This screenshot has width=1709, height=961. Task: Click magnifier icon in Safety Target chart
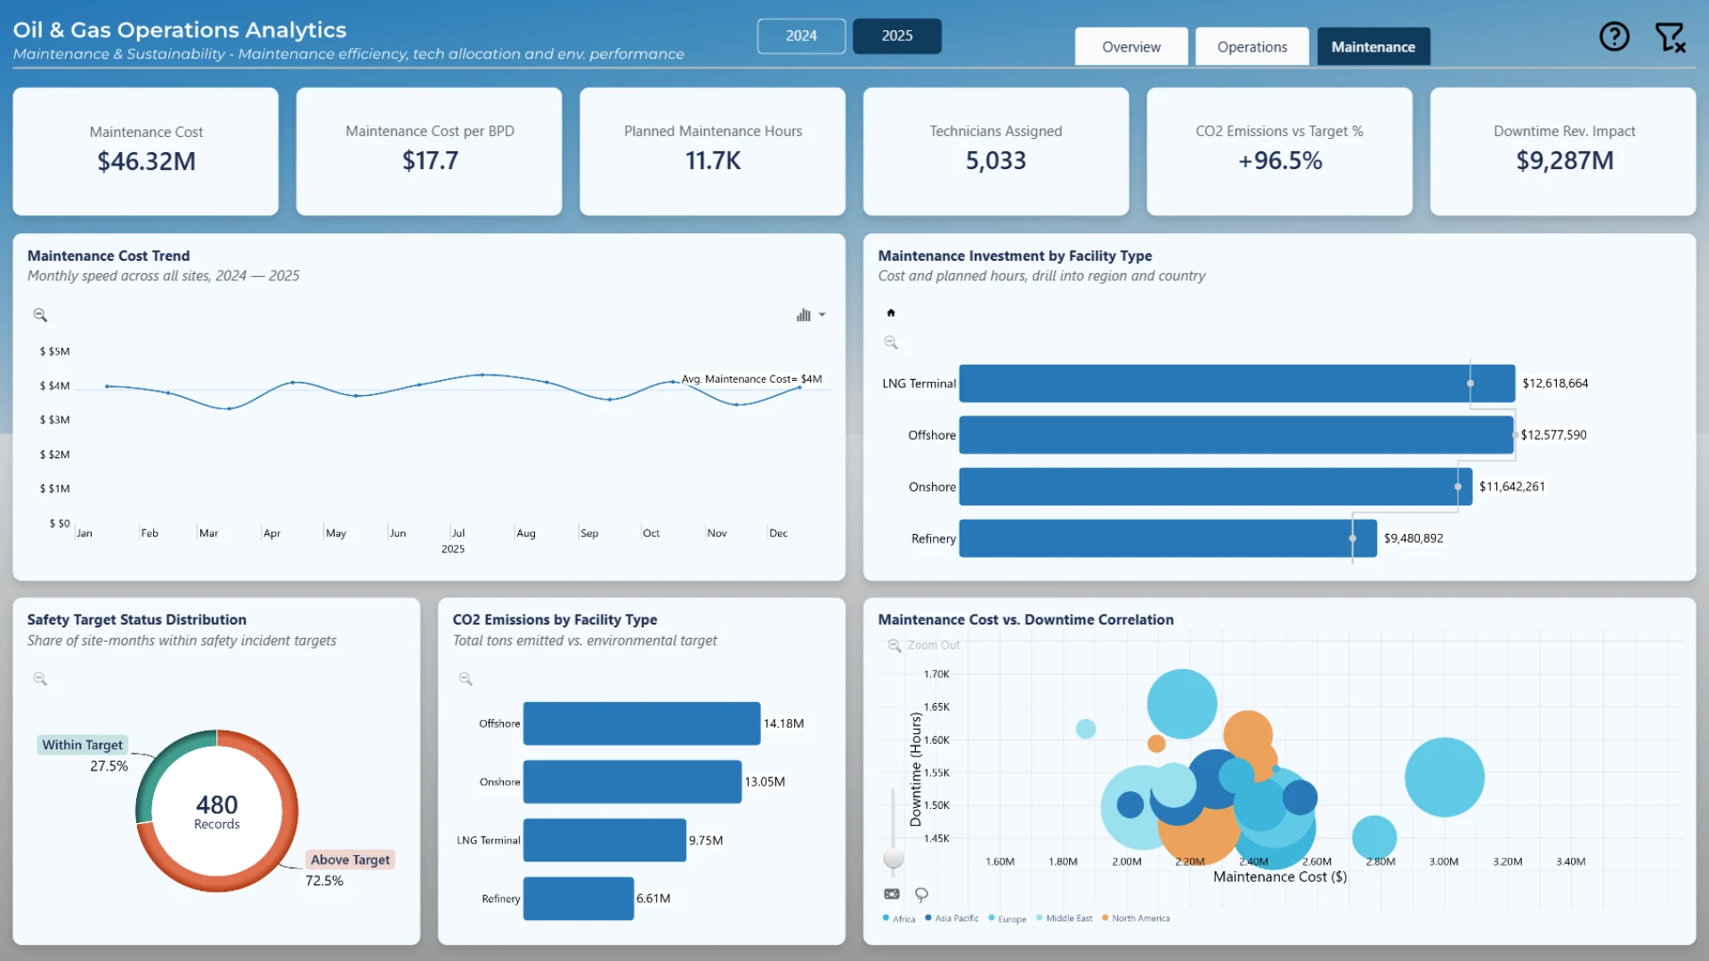[x=40, y=679]
